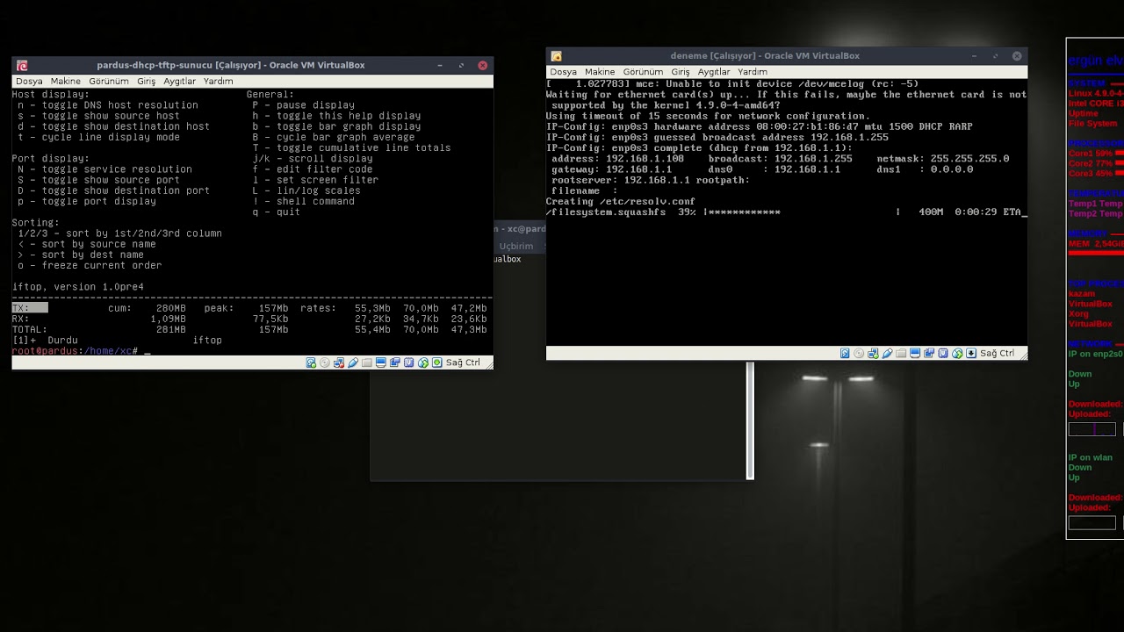Click Uptime label in right system monitor panel
This screenshot has width=1124, height=632.
pos(1084,114)
